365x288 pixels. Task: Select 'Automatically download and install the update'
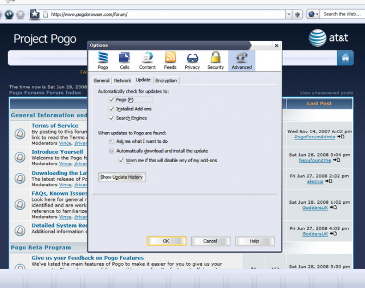tap(111, 151)
